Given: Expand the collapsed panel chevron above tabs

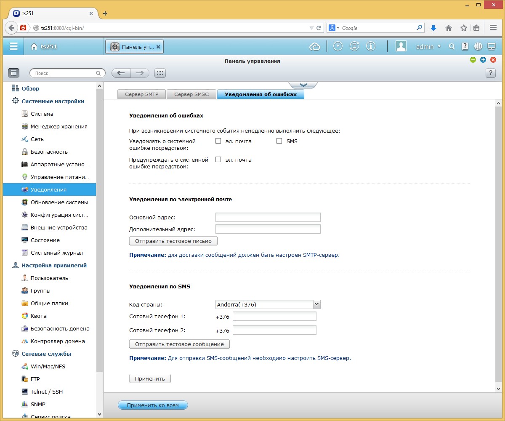Looking at the screenshot, I should [x=303, y=85].
